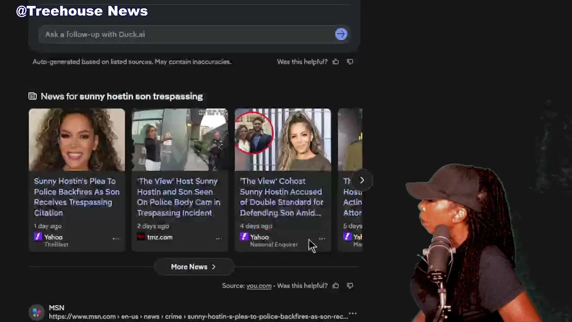Thumbs down the auto-generated answer

(350, 62)
